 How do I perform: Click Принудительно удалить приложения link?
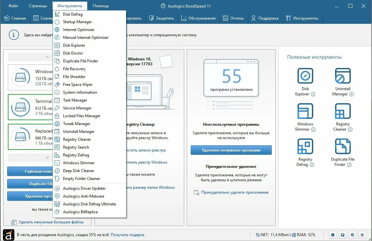235,192
